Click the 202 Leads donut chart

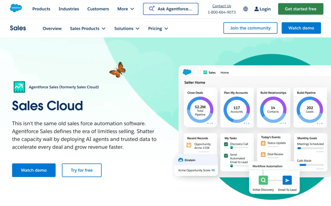[x=310, y=110]
